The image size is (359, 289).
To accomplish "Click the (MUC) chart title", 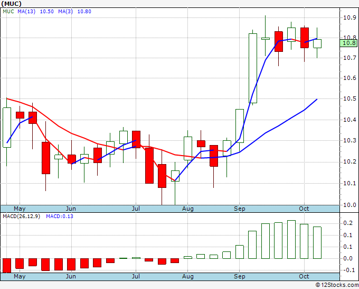I will (11, 4).
